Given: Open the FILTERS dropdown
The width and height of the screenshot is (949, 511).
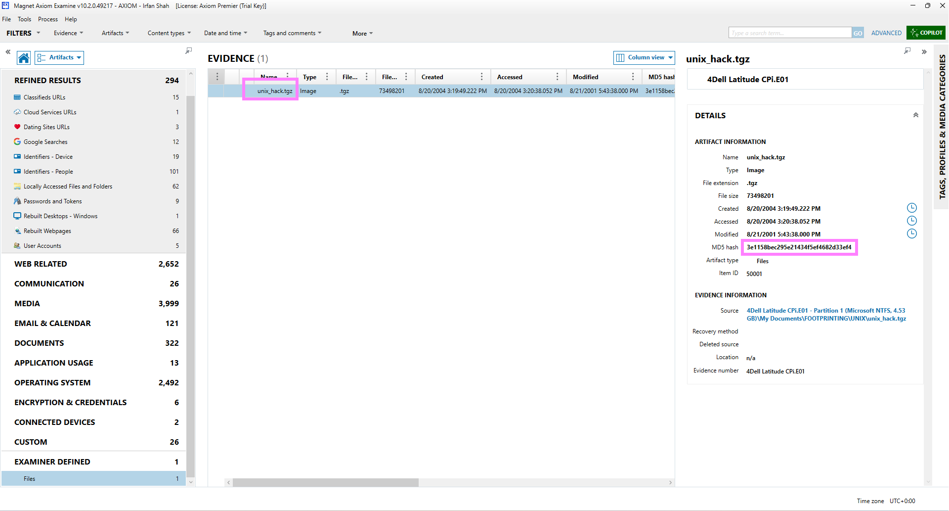Looking at the screenshot, I should tap(23, 33).
